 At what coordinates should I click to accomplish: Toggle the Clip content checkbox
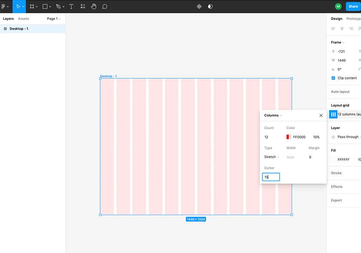coord(333,78)
